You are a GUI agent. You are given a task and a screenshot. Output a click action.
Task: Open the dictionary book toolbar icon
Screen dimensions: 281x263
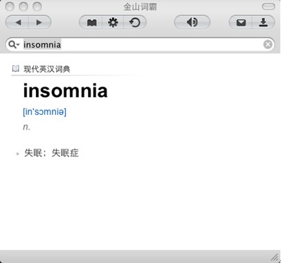pyautogui.click(x=91, y=22)
